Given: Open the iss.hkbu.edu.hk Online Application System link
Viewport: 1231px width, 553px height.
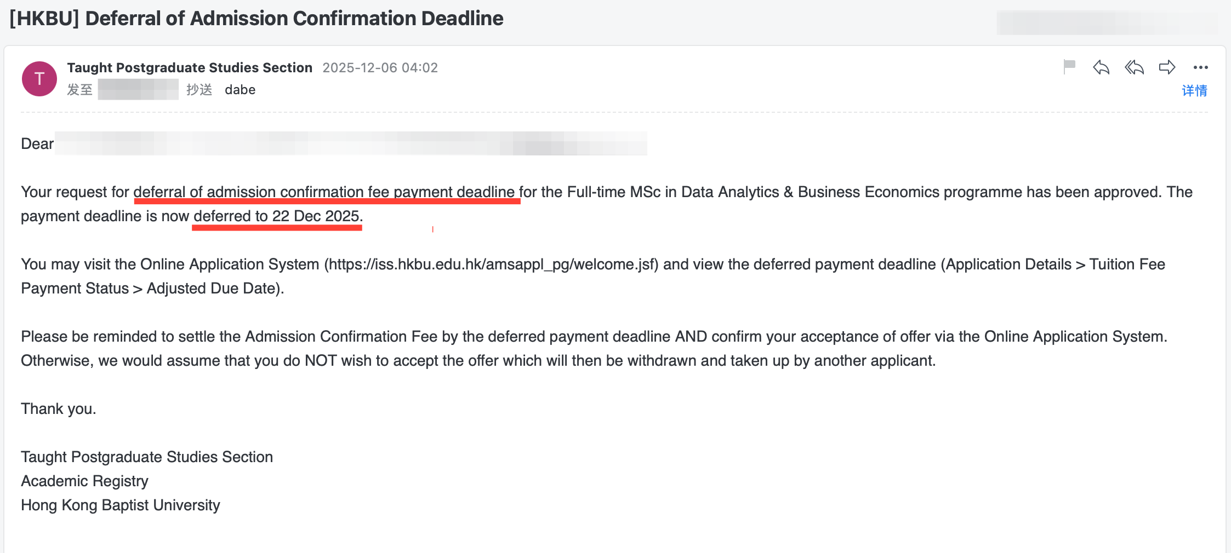Looking at the screenshot, I should pyautogui.click(x=491, y=264).
